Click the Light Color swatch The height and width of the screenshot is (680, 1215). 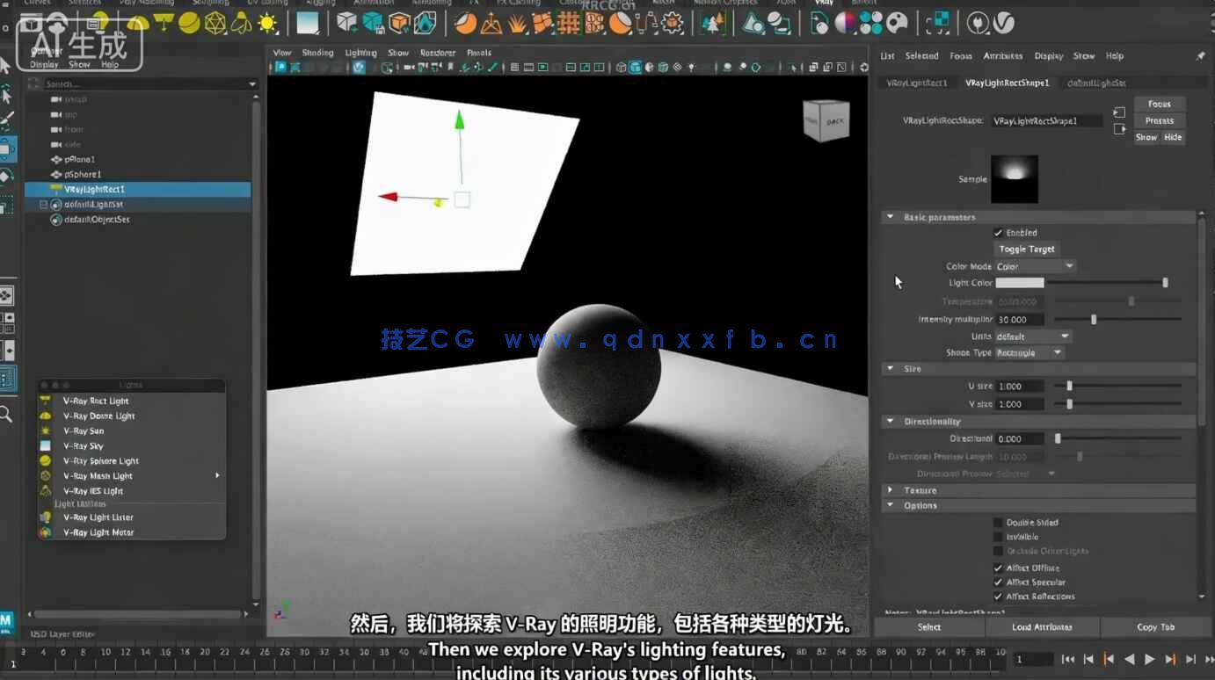click(1019, 282)
